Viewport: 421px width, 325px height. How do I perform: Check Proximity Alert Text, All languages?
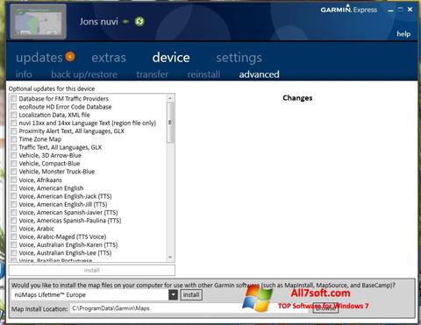14,131
